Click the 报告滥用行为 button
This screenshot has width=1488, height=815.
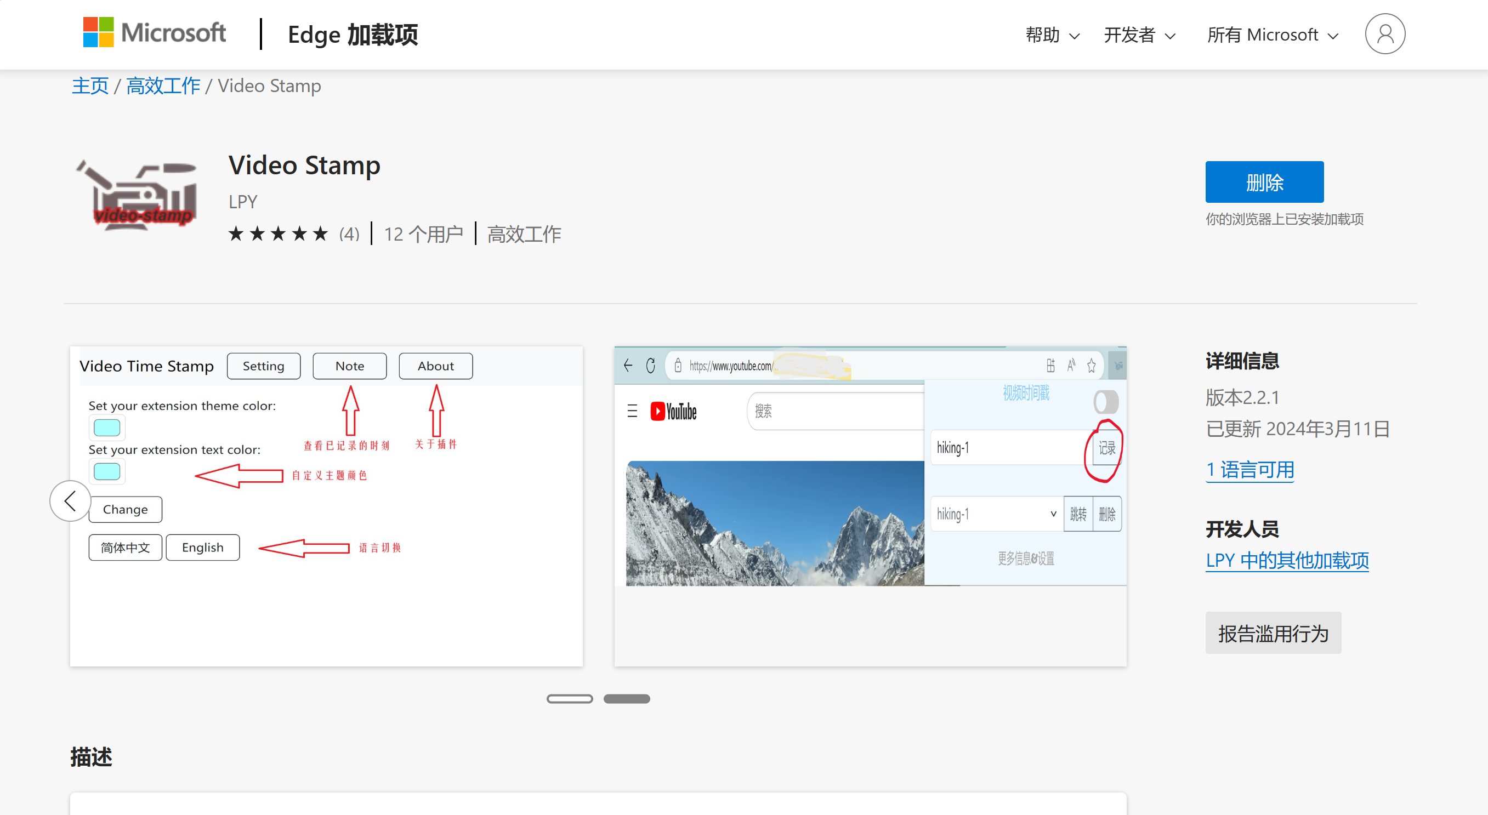point(1273,633)
